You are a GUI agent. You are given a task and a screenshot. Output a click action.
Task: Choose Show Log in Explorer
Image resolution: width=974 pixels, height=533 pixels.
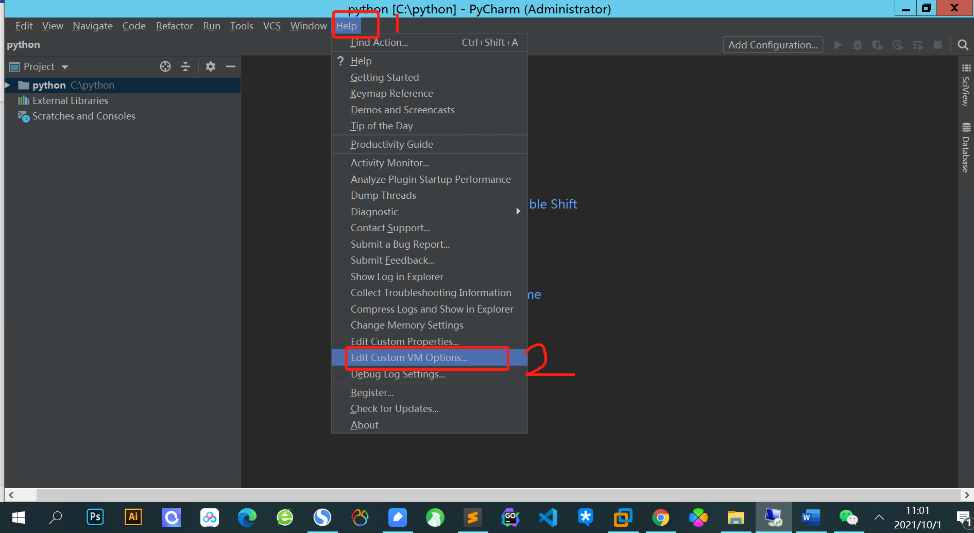click(430, 277)
